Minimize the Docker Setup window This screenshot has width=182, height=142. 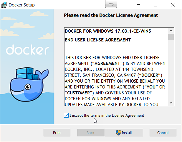(138, 5)
